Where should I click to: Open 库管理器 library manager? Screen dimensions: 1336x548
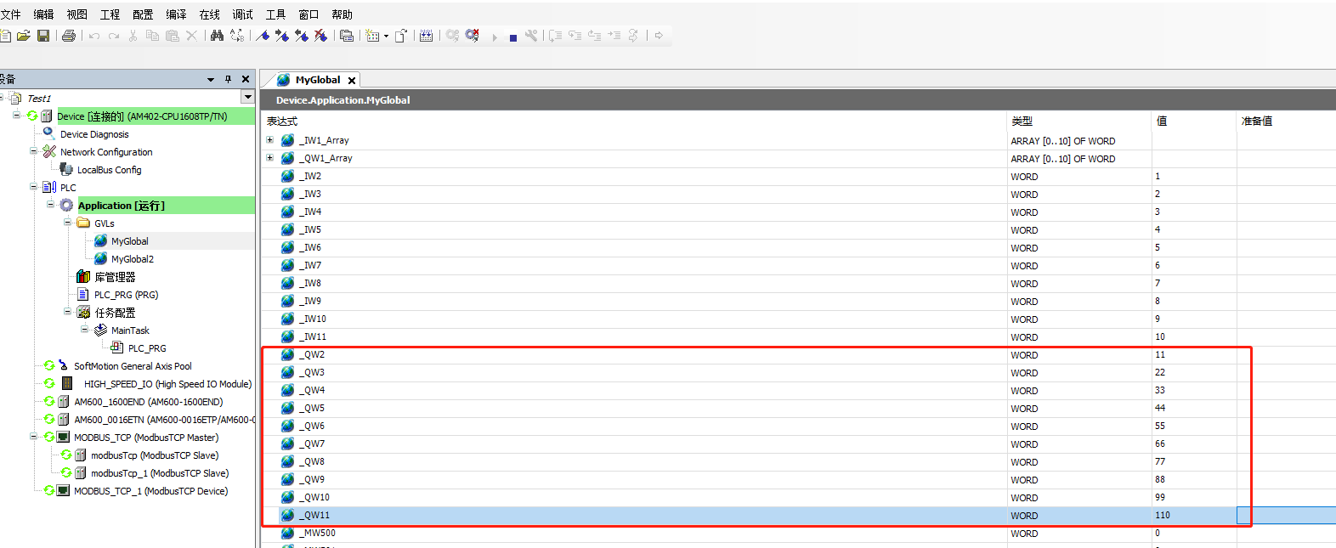click(115, 277)
